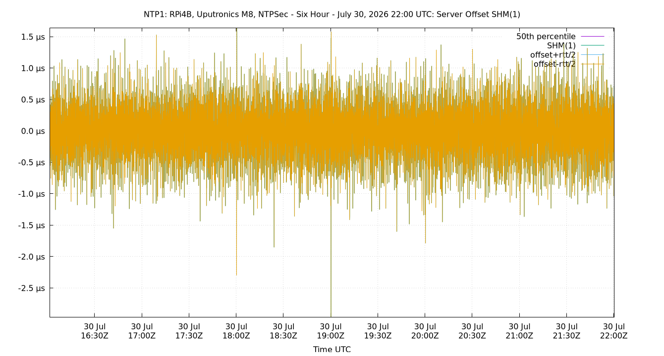This screenshot has width=664, height=356.
Task: Click the '-1.0 µs' y-axis label
Action: pos(33,194)
